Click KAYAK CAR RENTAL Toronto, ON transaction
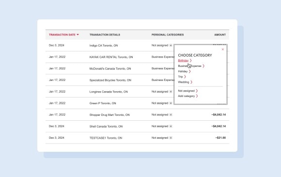 tap(111, 57)
